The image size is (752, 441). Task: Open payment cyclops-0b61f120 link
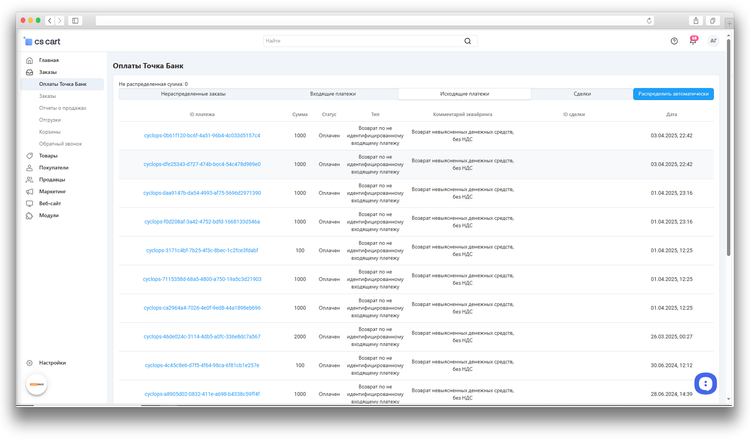(x=202, y=135)
